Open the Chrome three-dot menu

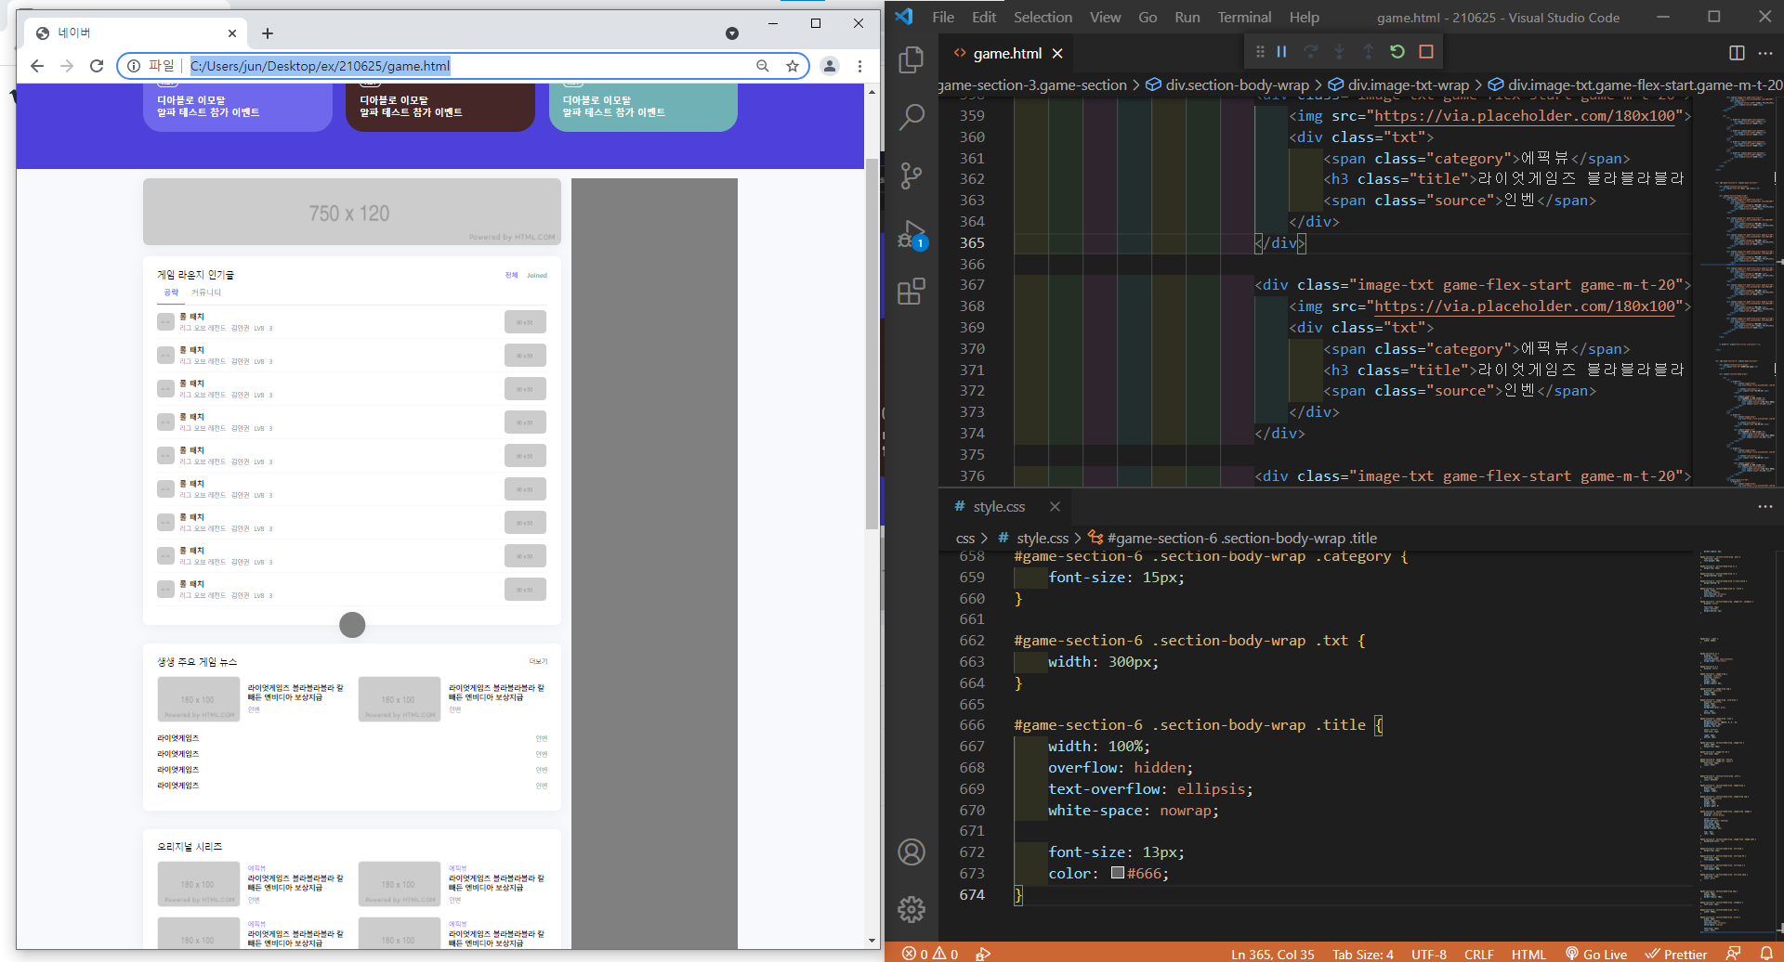860,66
